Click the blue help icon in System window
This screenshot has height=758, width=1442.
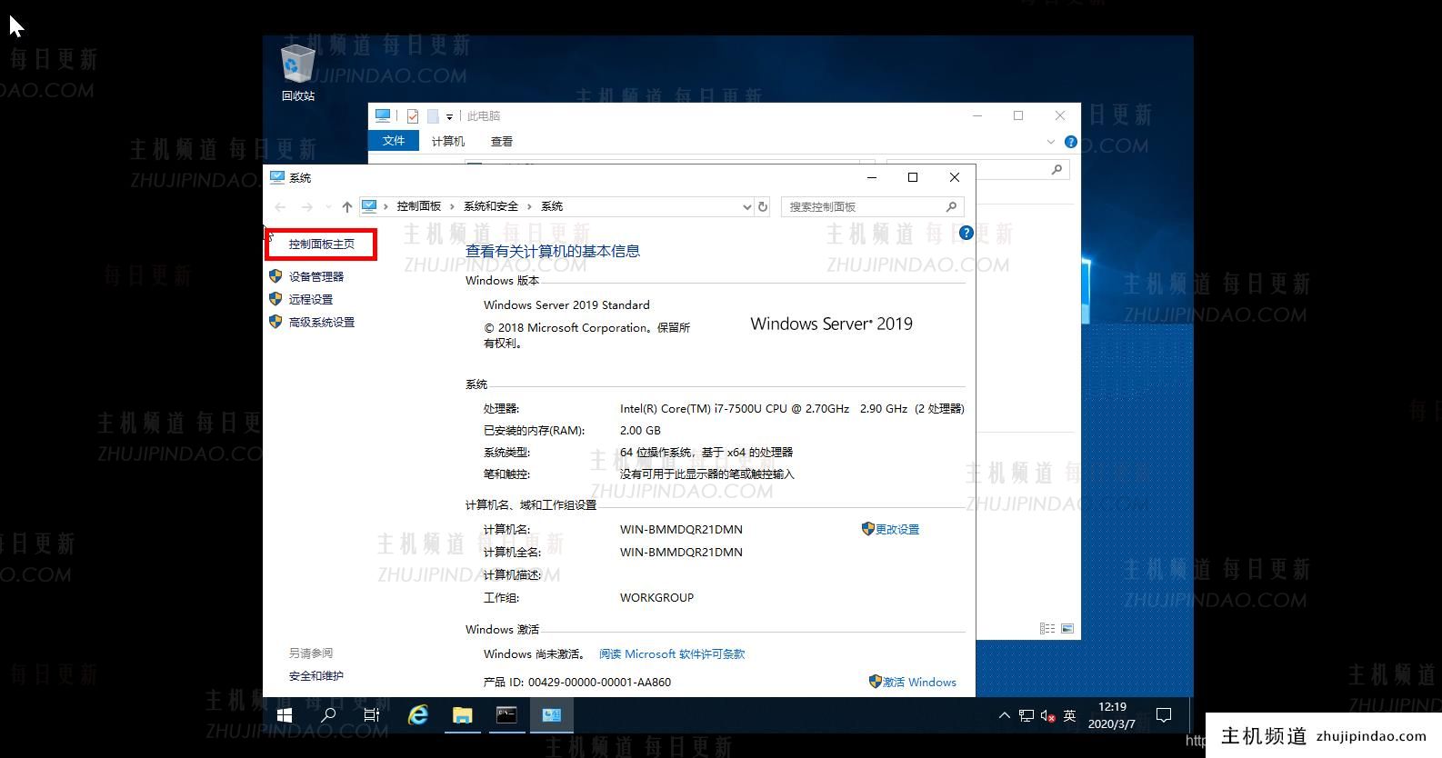pos(966,233)
